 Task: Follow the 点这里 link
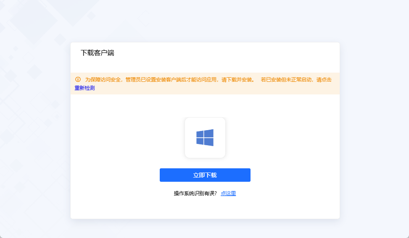pos(228,194)
